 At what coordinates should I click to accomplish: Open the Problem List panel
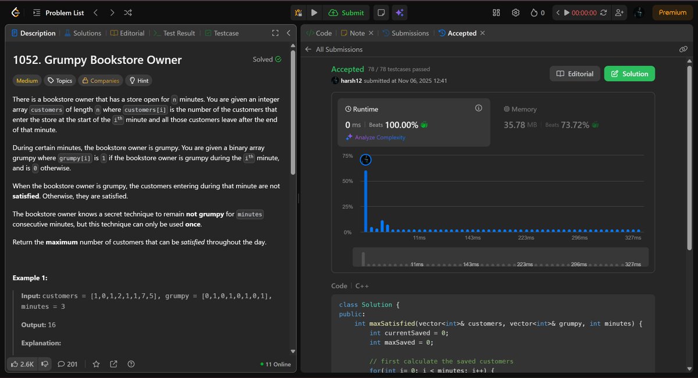(x=59, y=12)
